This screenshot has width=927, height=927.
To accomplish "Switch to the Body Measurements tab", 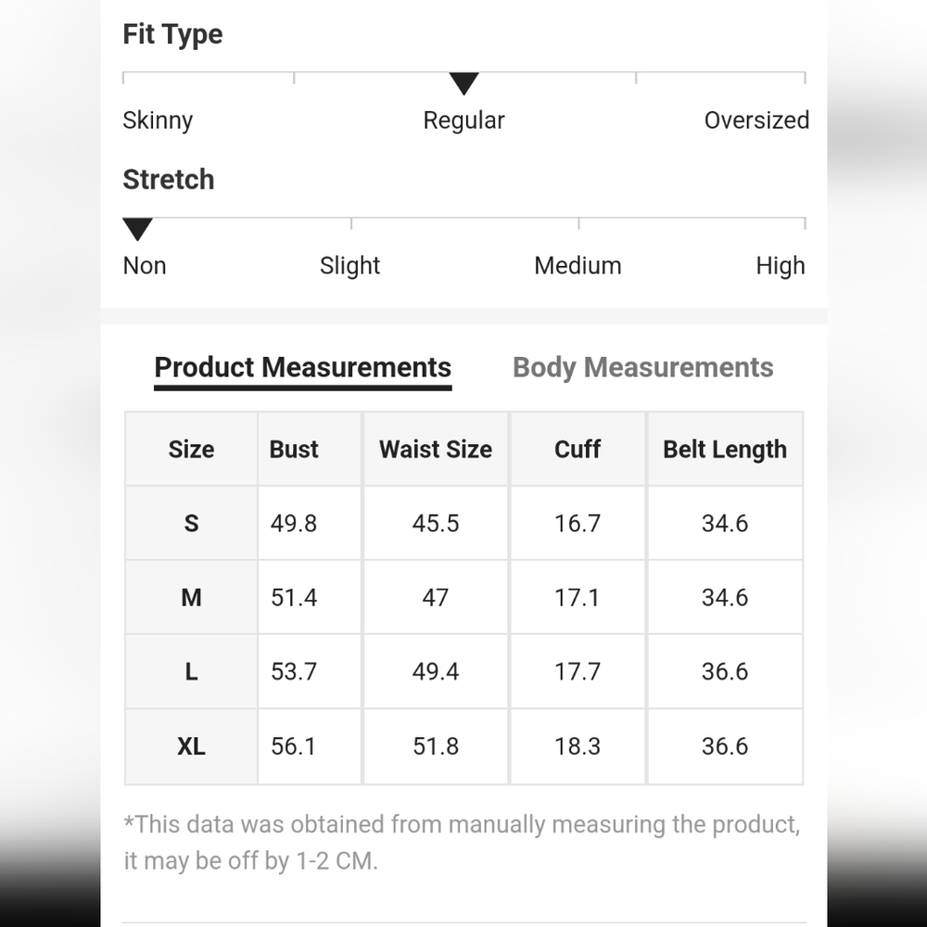I will click(x=642, y=368).
